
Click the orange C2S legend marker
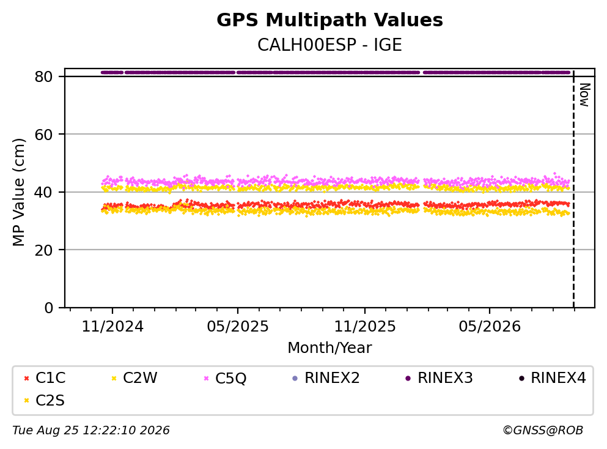pos(26,401)
